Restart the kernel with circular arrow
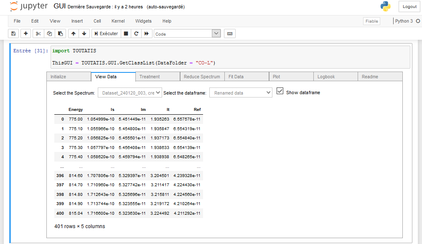Image resolution: width=422 pixels, height=244 pixels. [x=136, y=34]
